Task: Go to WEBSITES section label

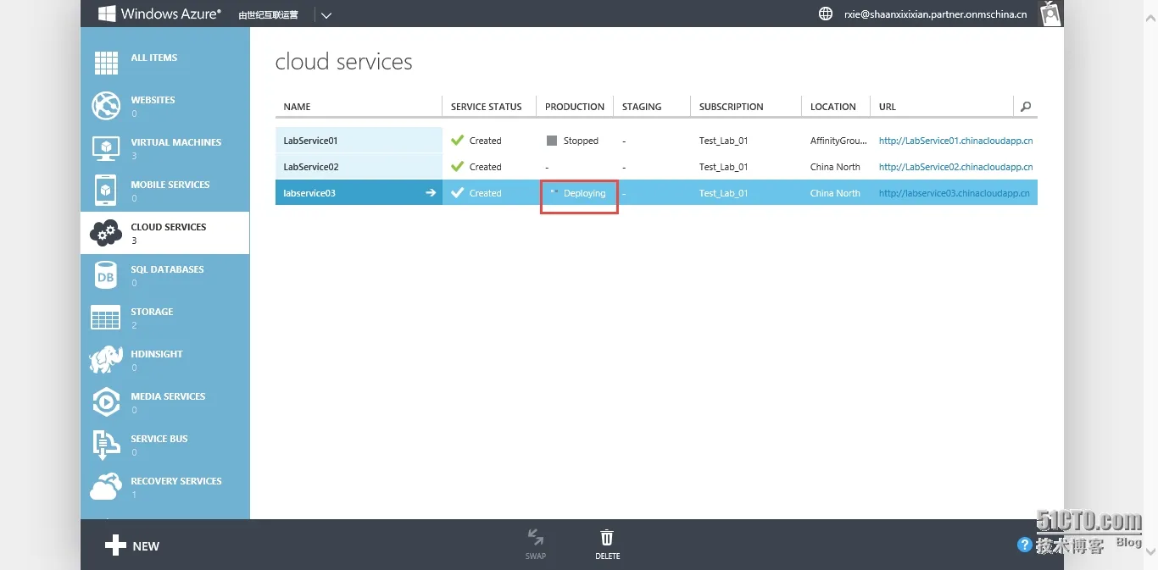Action: [153, 100]
